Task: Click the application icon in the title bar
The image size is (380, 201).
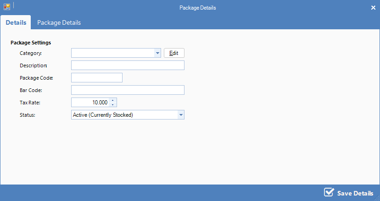Action: pyautogui.click(x=7, y=7)
